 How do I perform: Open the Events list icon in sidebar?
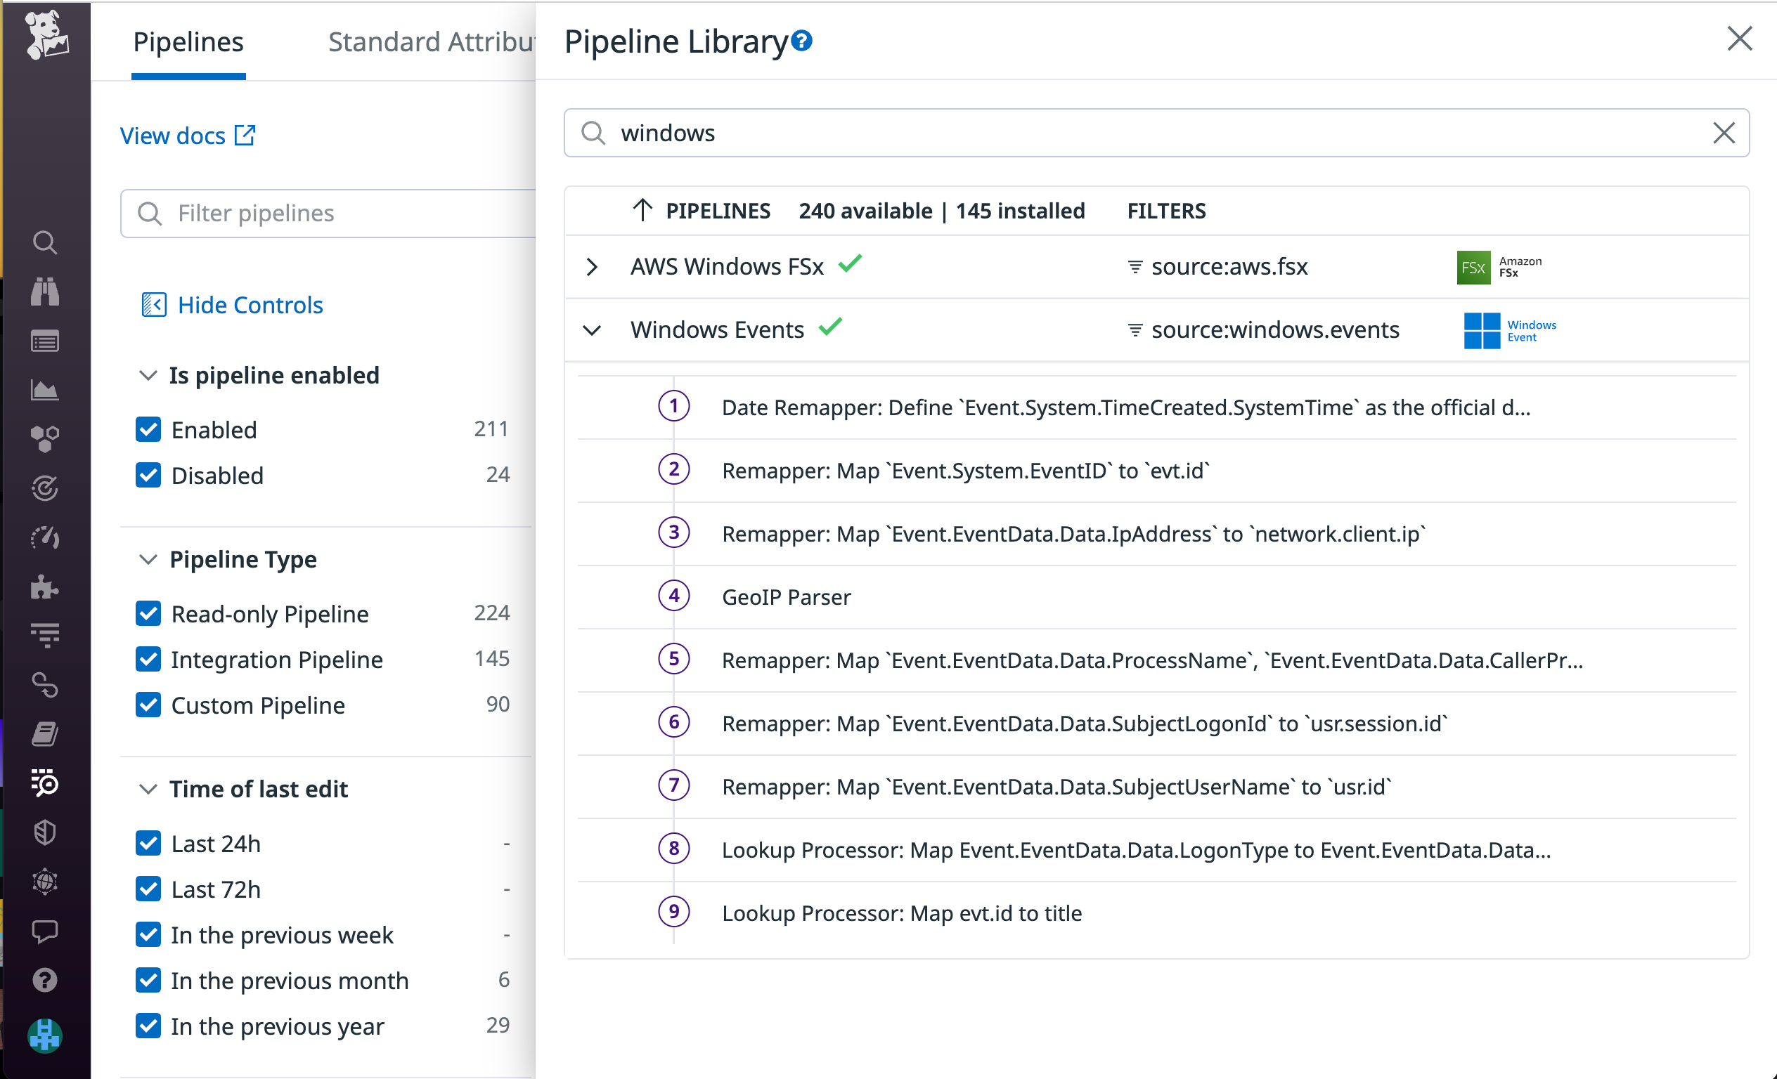coord(45,341)
